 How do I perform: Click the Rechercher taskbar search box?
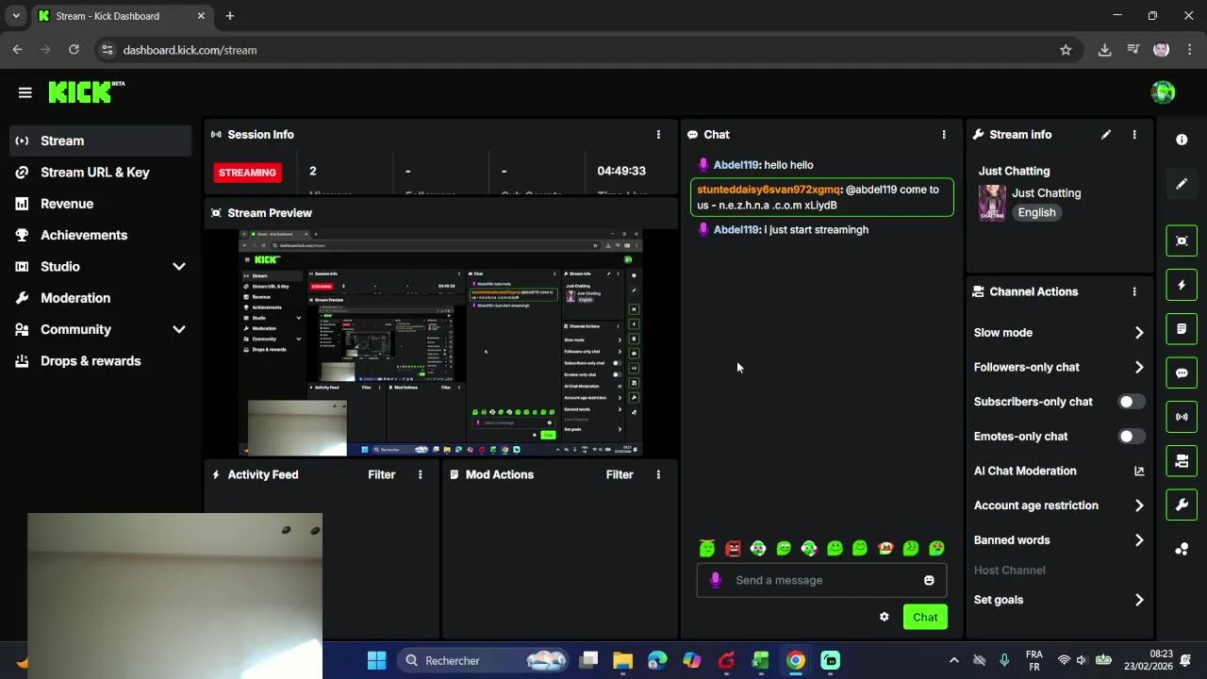pyautogui.click(x=484, y=660)
